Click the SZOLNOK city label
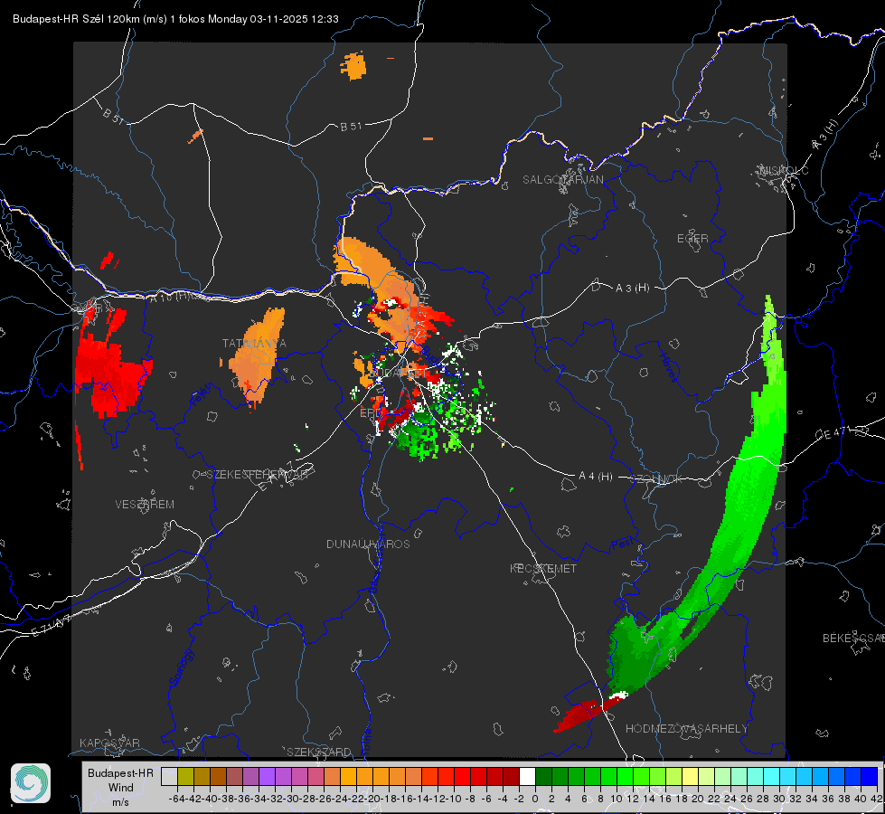 [x=657, y=479]
